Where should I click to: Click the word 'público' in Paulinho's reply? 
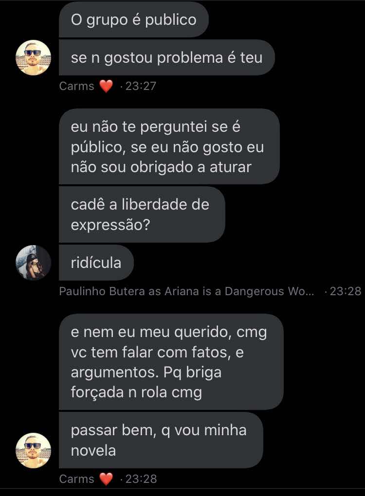pyautogui.click(x=96, y=147)
